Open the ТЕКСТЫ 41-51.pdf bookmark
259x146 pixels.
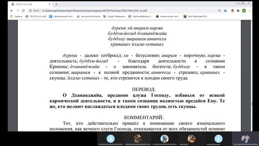[x=36, y=16]
